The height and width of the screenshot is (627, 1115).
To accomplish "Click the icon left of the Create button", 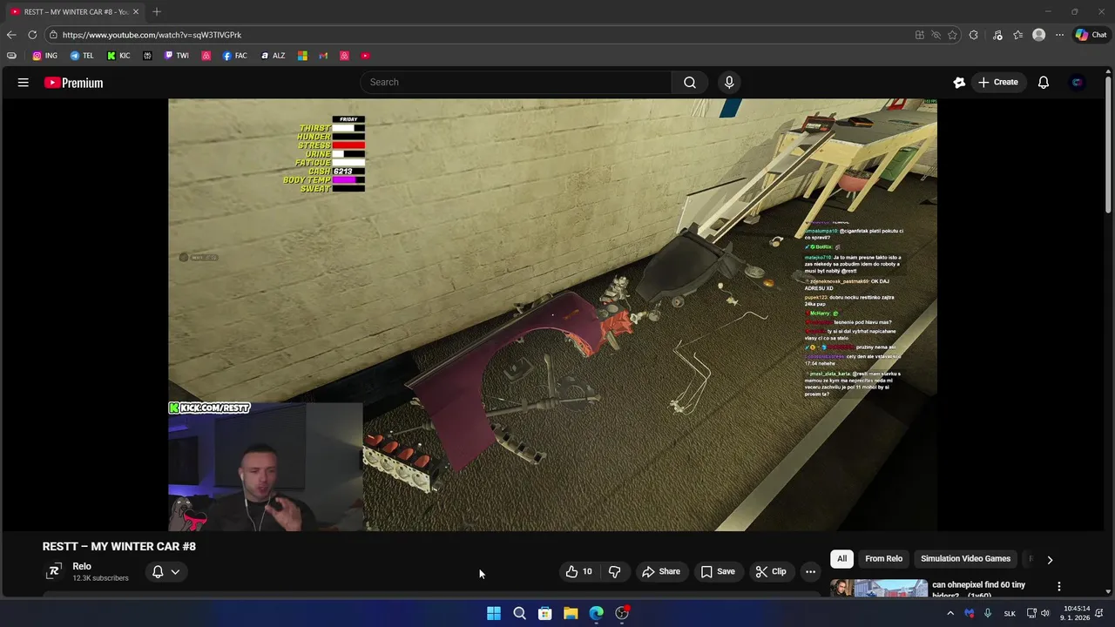I will 959,83.
